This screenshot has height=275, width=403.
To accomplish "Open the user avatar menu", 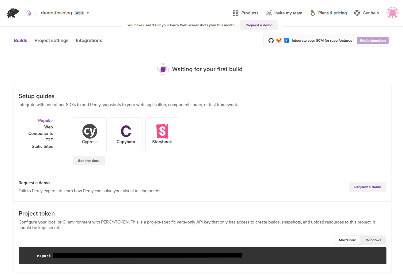I will (392, 13).
